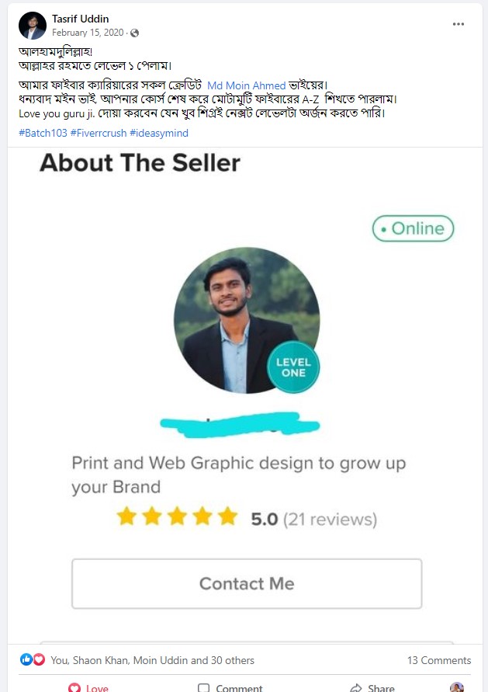Screen dimensions: 488x692
Task: Open the commenting-as profile picture selector
Action: (457, 687)
